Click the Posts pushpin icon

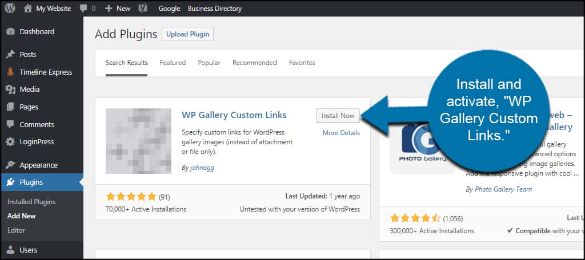click(10, 54)
